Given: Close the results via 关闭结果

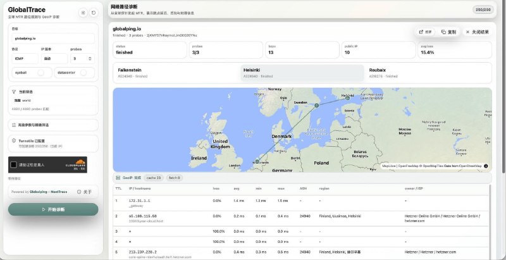Looking at the screenshot, I should pos(478,32).
